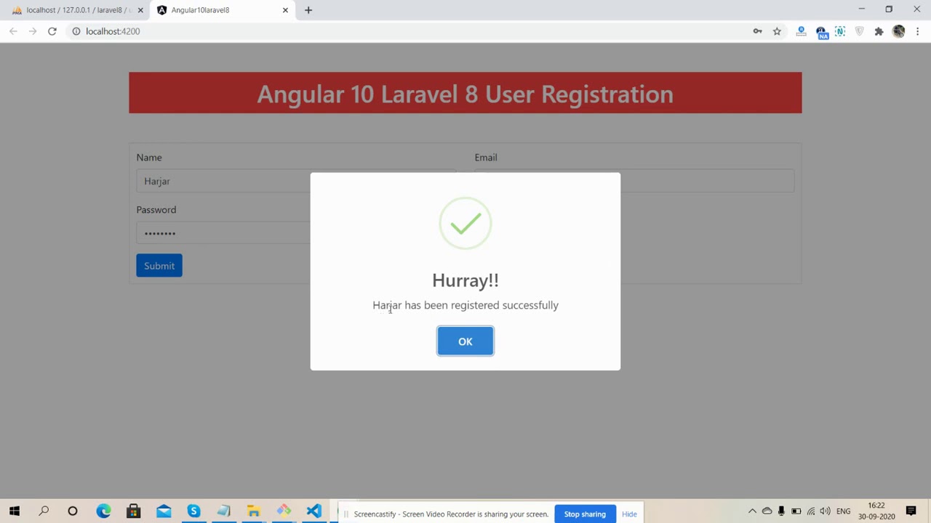Viewport: 931px width, 523px height.
Task: Open the Mail app from the taskbar
Action: click(x=164, y=511)
